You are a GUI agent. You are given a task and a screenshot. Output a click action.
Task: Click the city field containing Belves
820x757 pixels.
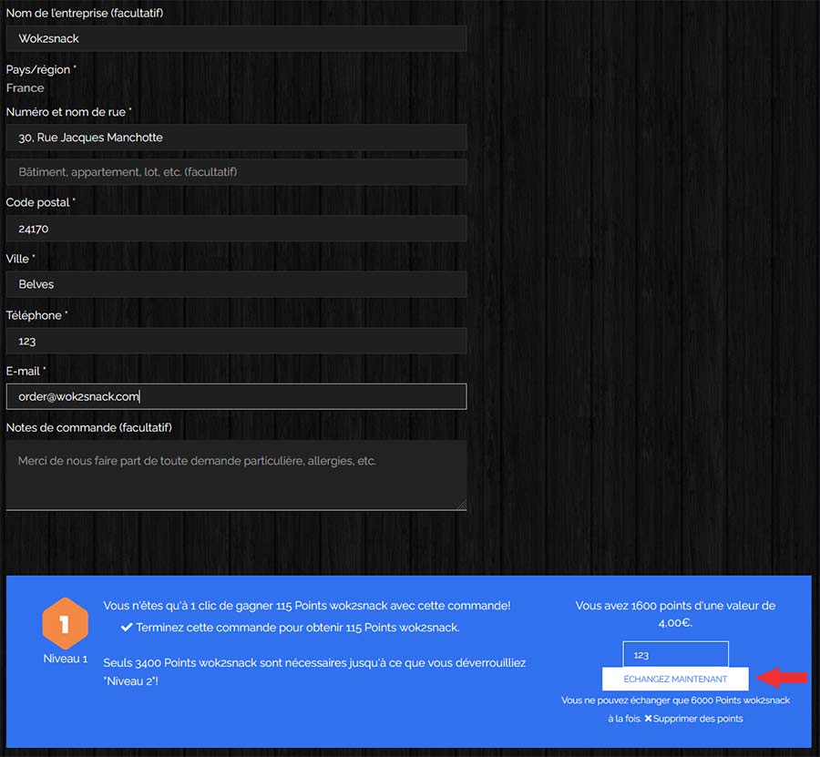(236, 284)
